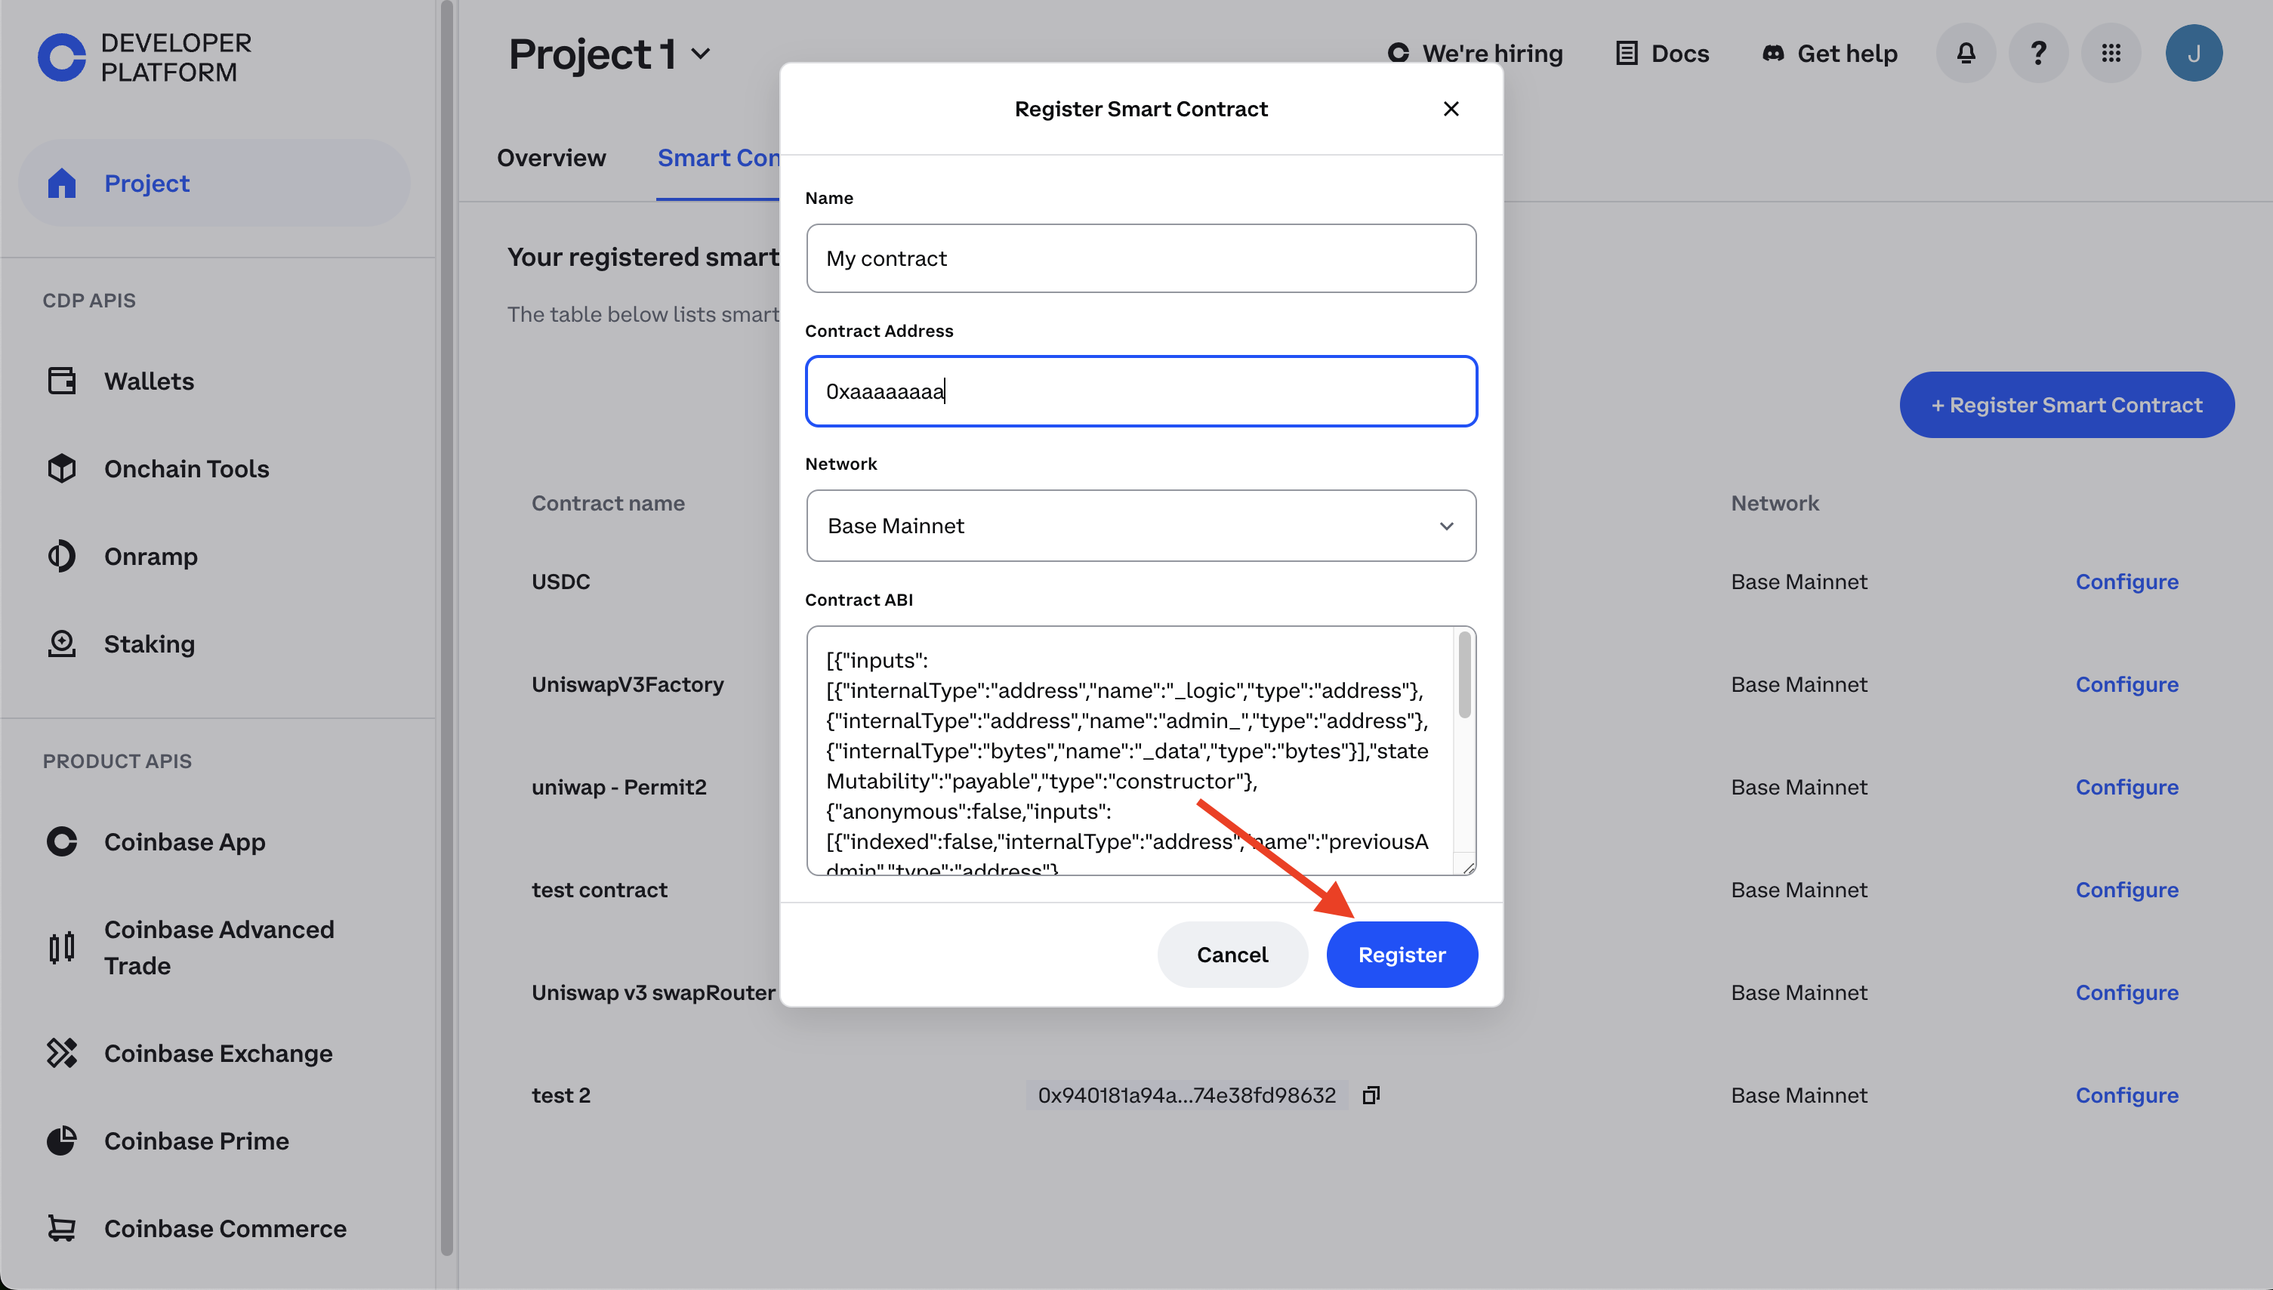This screenshot has height=1290, width=2273.
Task: Click the Staking icon
Action: [61, 644]
